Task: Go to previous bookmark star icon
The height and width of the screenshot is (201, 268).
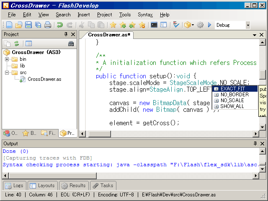Action: click(x=132, y=25)
